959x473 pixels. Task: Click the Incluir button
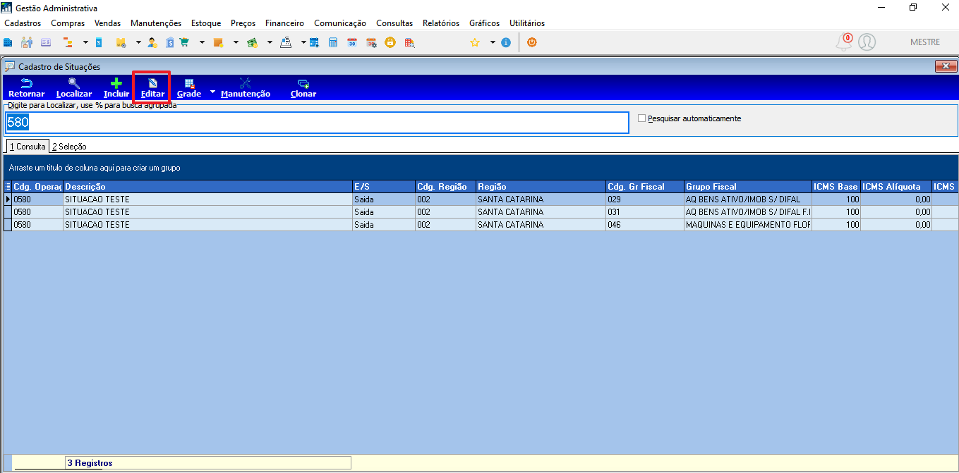pos(116,88)
